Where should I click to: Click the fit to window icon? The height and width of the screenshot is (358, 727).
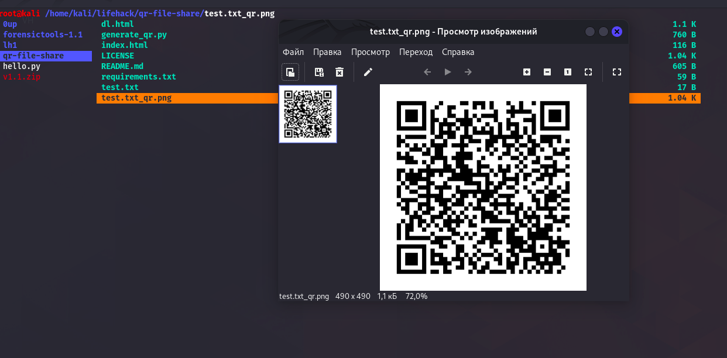click(x=588, y=72)
